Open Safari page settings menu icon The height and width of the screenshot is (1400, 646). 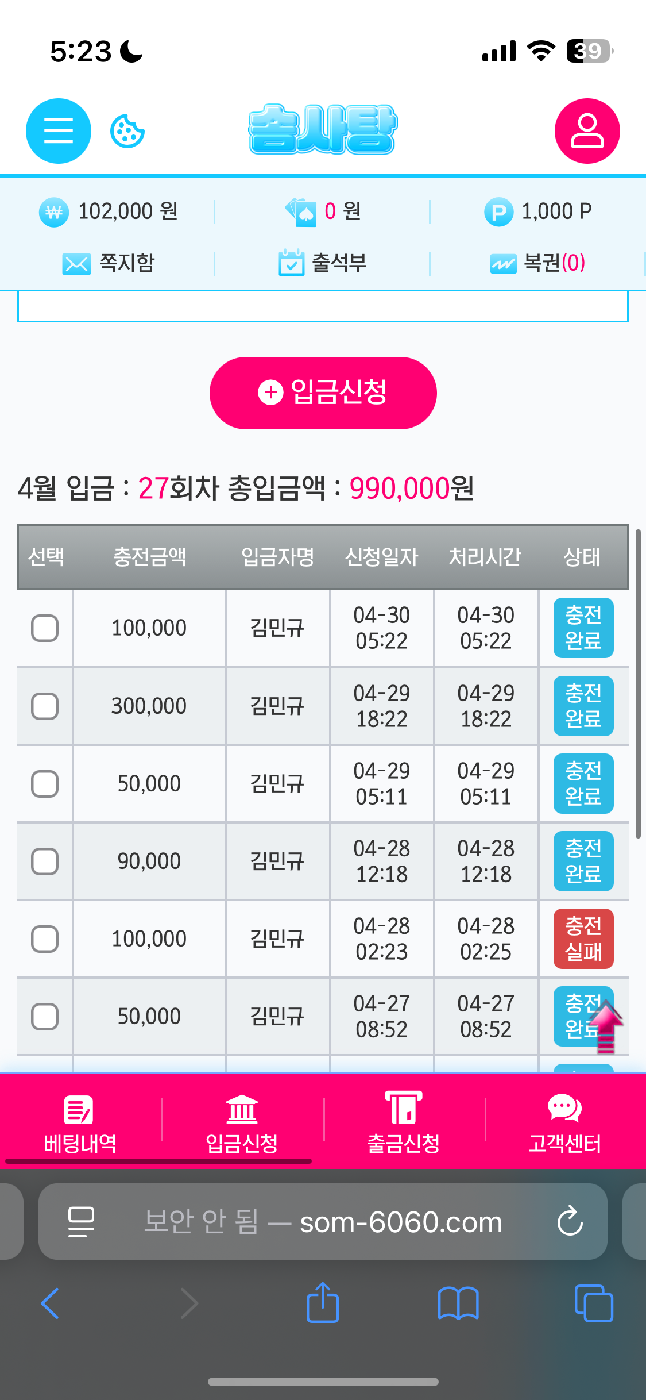pyautogui.click(x=81, y=1221)
